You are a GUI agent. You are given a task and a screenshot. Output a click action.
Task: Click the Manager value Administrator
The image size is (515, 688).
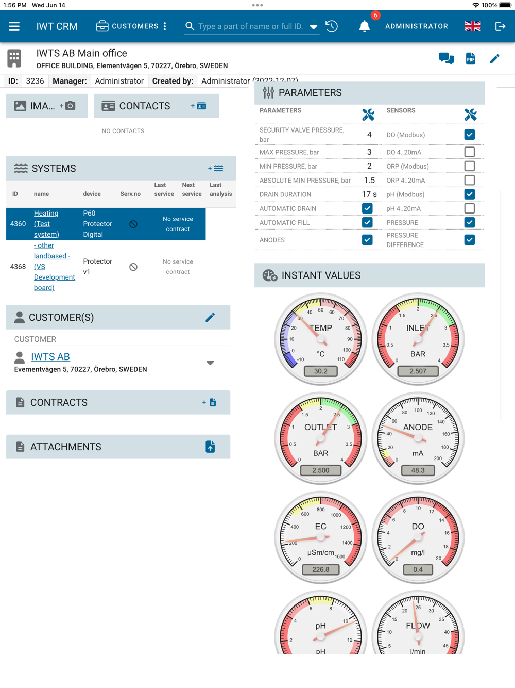pyautogui.click(x=119, y=81)
